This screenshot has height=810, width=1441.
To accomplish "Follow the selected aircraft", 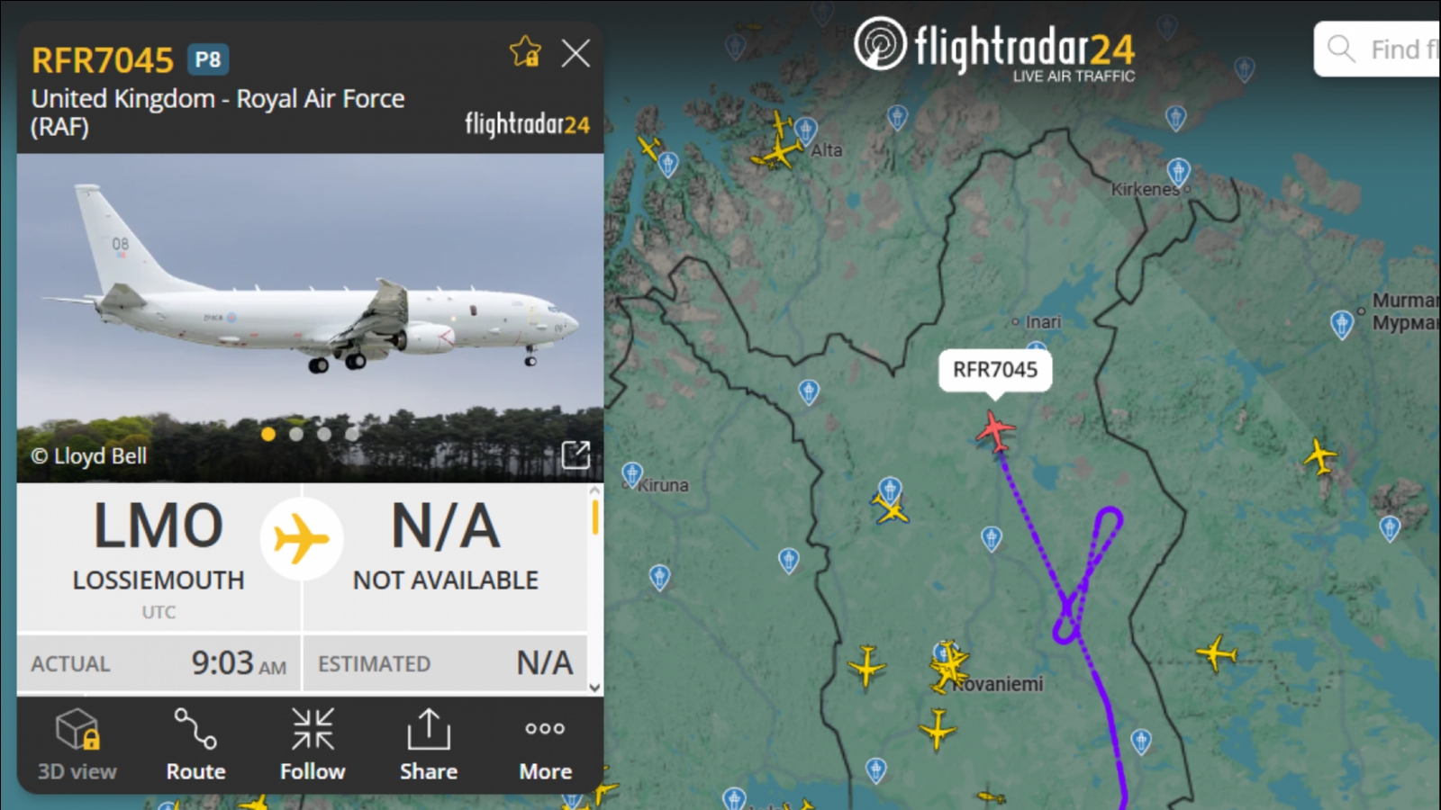I will (x=313, y=744).
